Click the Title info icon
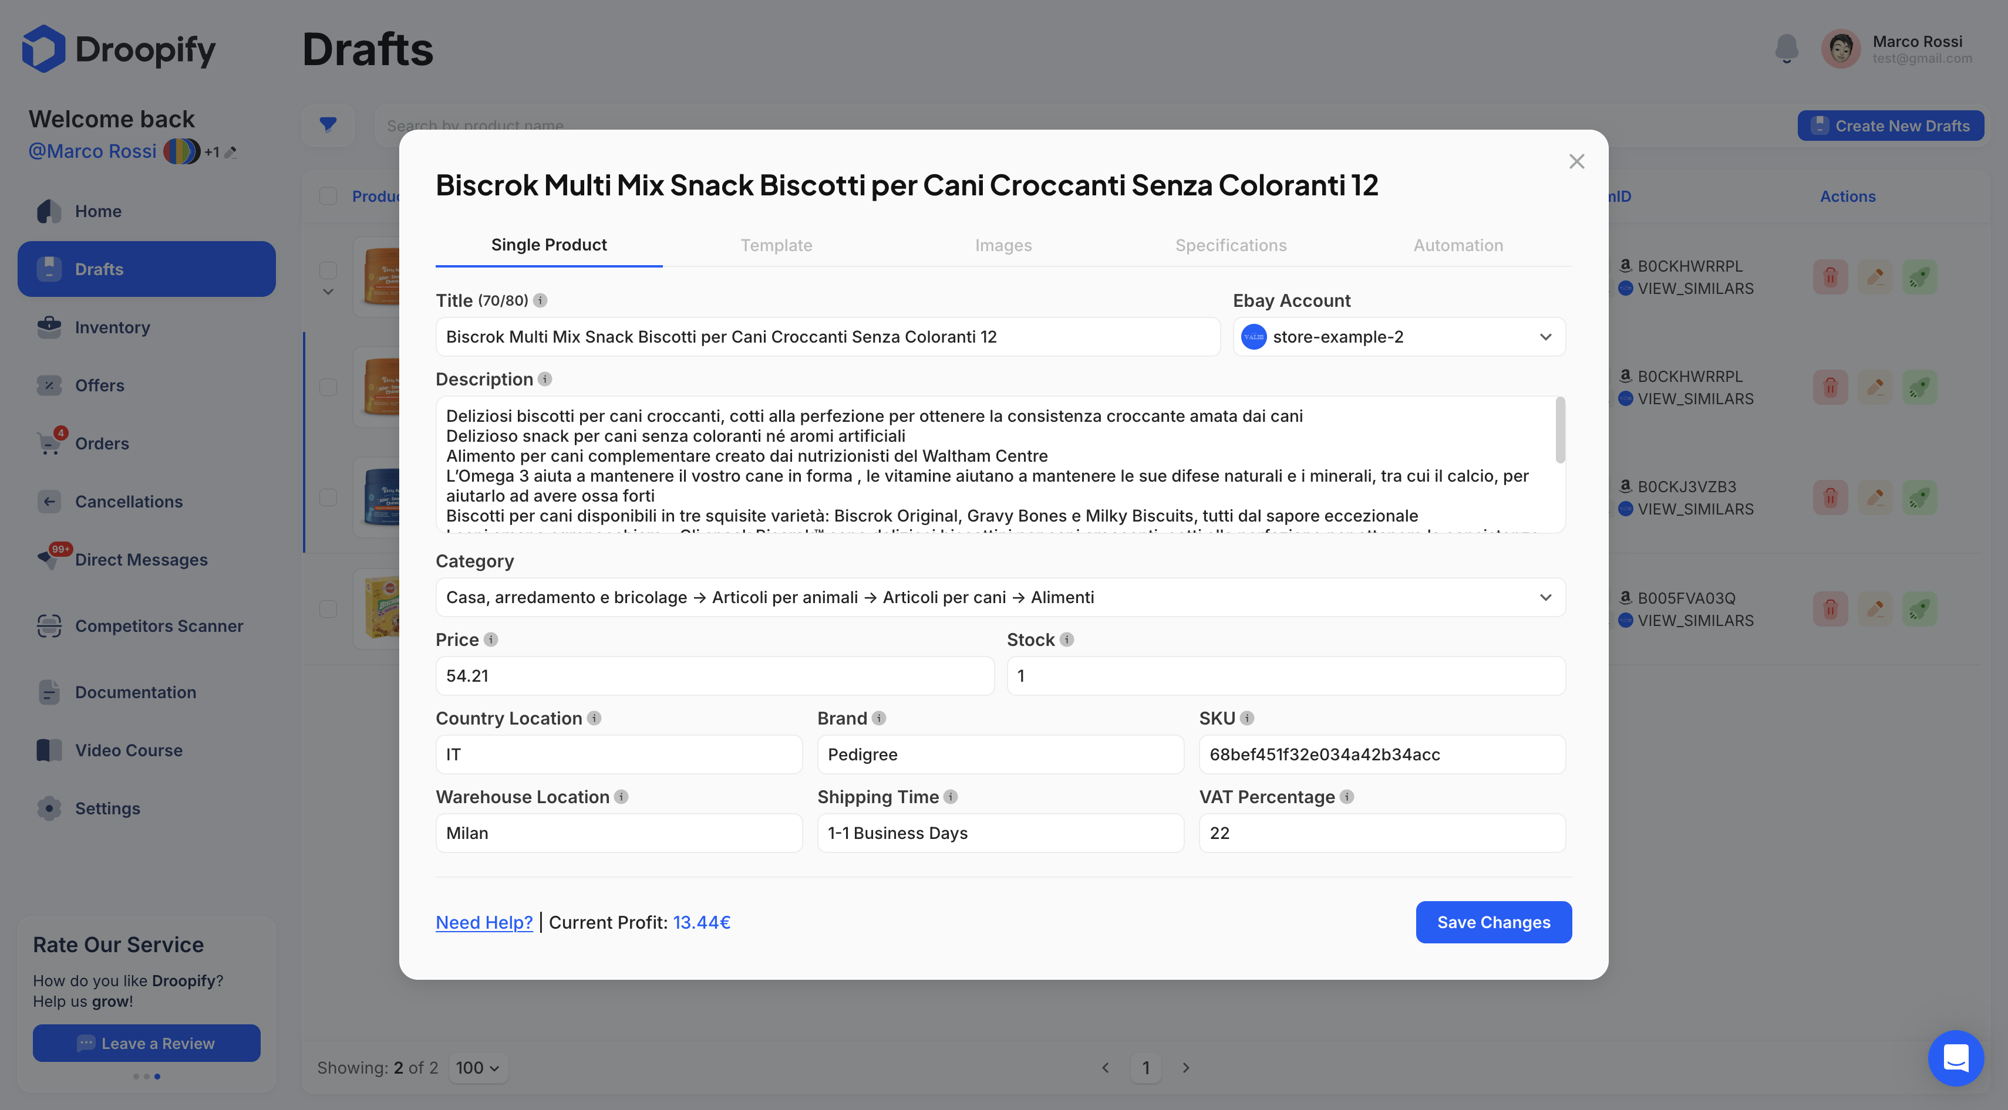The width and height of the screenshot is (2008, 1110). [x=540, y=300]
